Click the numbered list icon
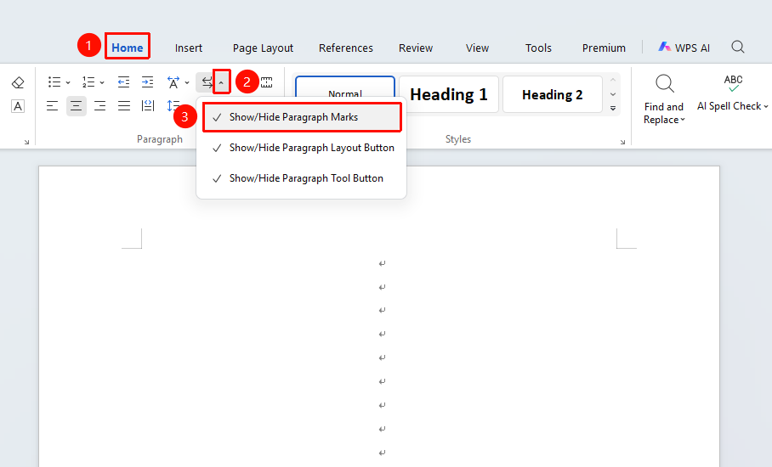 (88, 82)
